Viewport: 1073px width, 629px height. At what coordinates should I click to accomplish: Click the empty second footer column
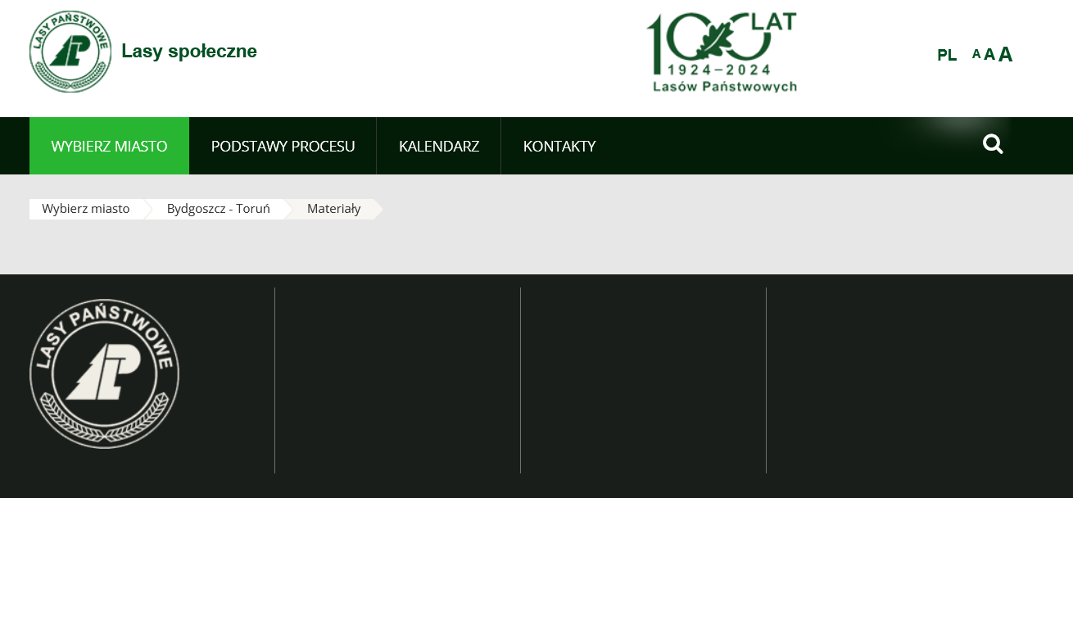[x=397, y=380]
